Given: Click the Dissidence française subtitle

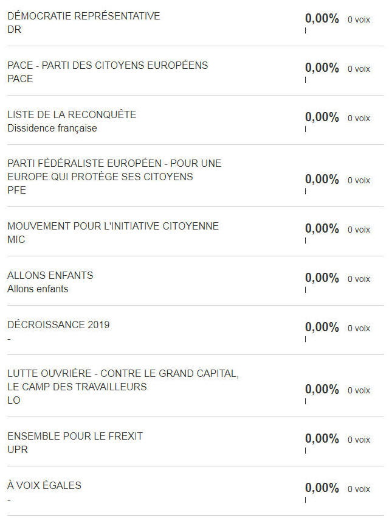Looking at the screenshot, I should coord(52,128).
